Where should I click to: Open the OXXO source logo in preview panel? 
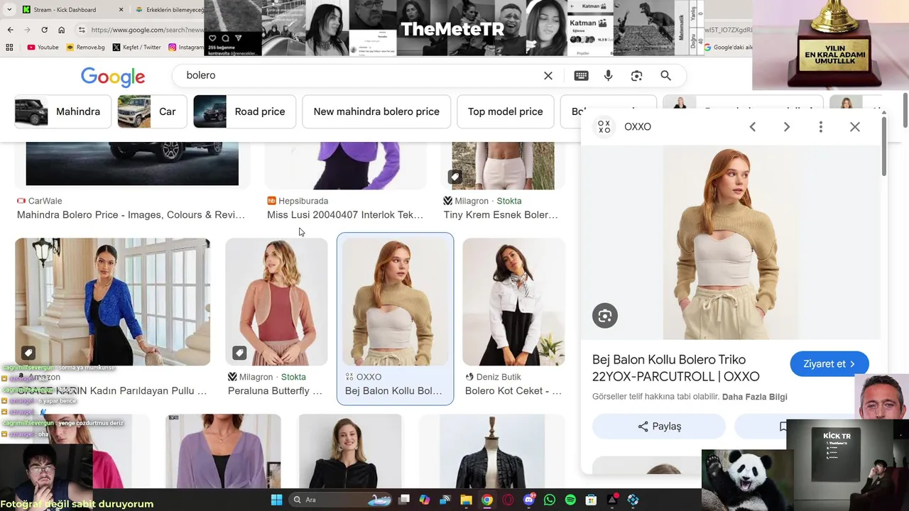tap(604, 126)
